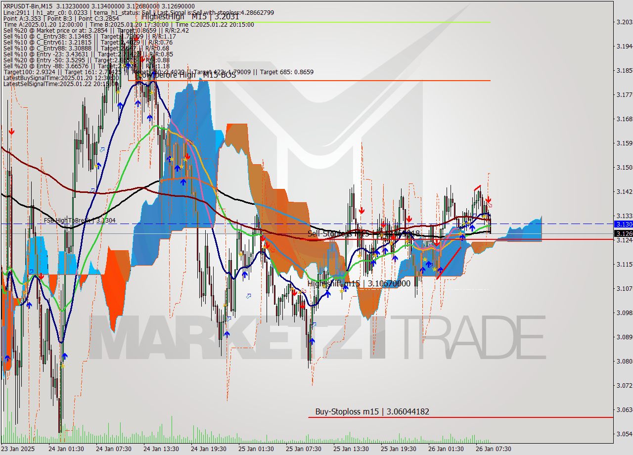Click the 'Sell %10 @ C_Entry38: 3.13485' line
Viewport: 633px width, 455px height.
90,36
